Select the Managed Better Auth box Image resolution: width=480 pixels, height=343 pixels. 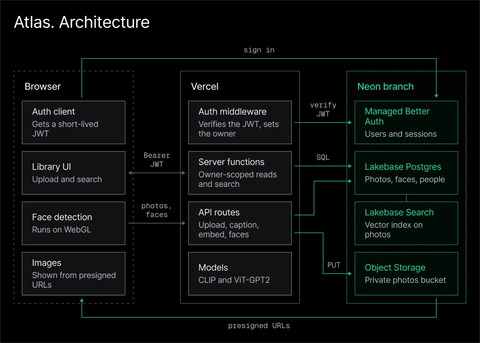pyautogui.click(x=406, y=122)
